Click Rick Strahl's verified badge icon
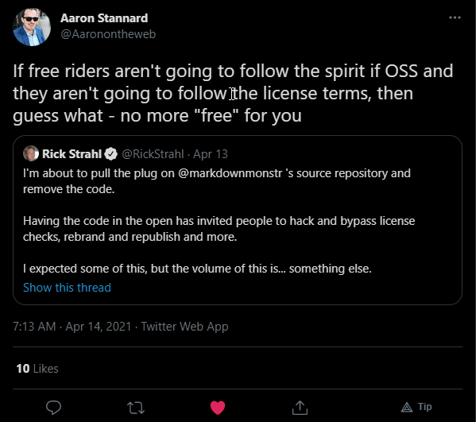Viewport: 476px width, 422px height. [x=110, y=154]
